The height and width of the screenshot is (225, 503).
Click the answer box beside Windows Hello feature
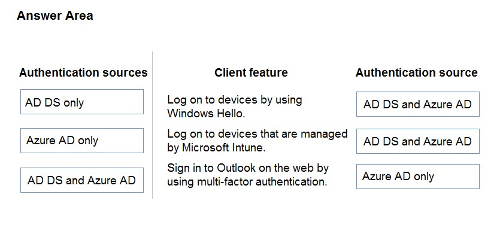pyautogui.click(x=418, y=104)
